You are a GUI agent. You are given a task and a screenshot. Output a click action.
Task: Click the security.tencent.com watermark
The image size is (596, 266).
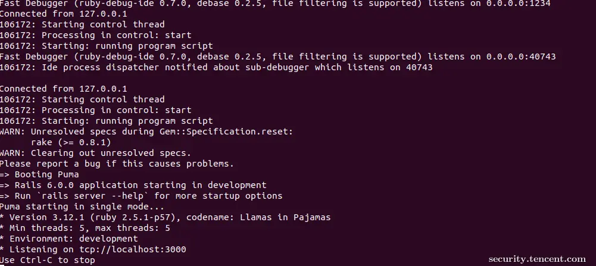537,259
